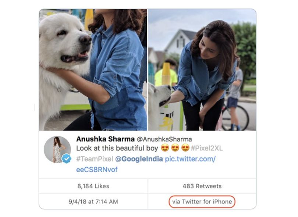Open the right photo of woman bending
Viewport: 298px width, 217px height.
tap(202, 70)
